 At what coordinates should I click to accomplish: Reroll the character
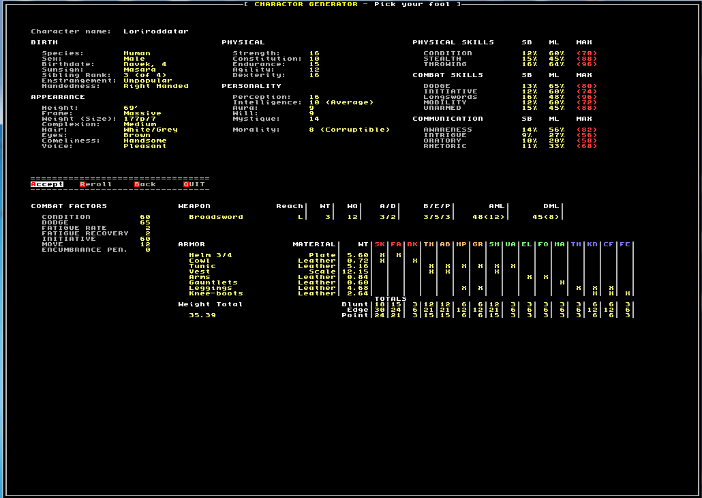click(95, 184)
